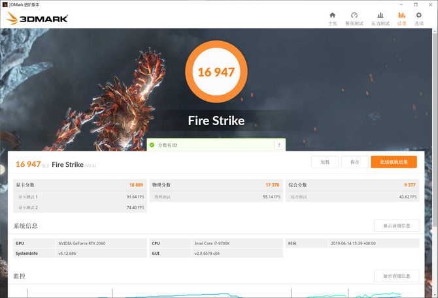This screenshot has width=438, height=298.
Task: Click the 显卡测试 2 row label
Action: click(x=28, y=207)
